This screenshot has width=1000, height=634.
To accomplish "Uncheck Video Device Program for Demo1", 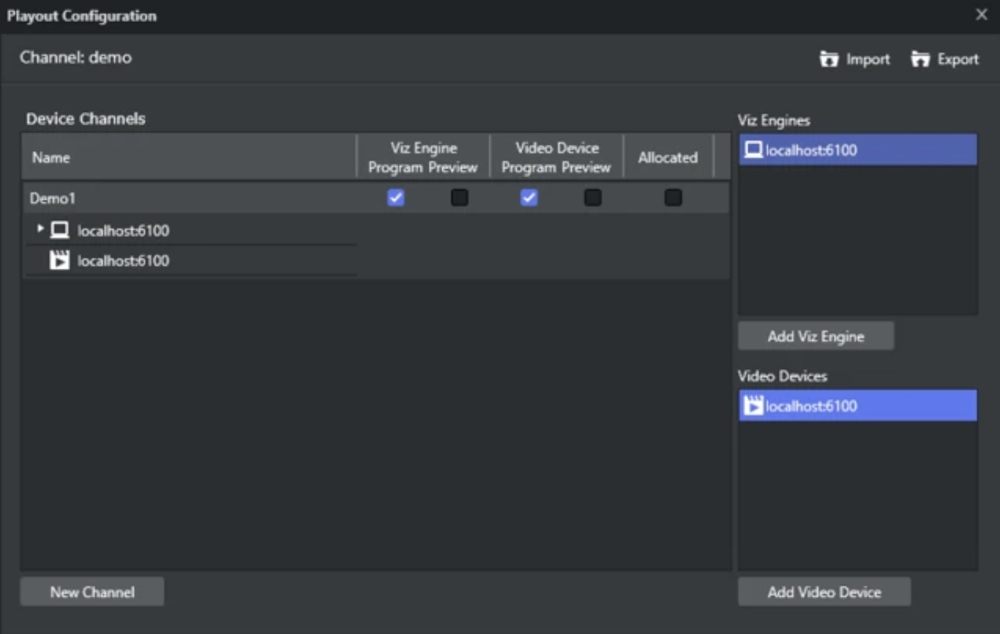I will click(x=529, y=198).
